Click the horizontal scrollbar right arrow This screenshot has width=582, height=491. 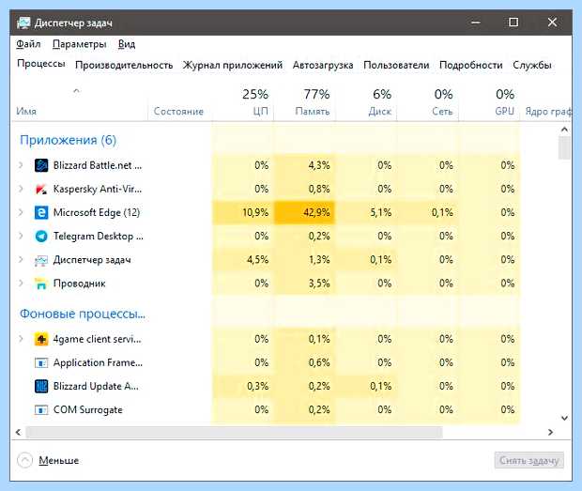pyautogui.click(x=550, y=433)
